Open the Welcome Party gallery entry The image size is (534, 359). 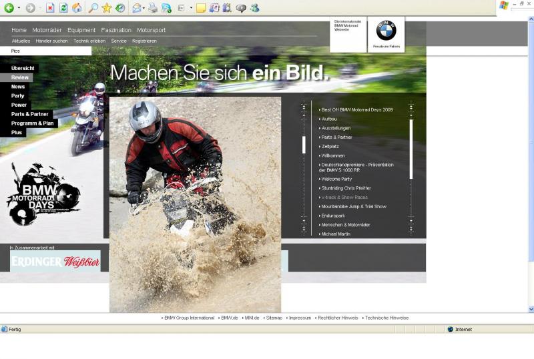point(336,179)
